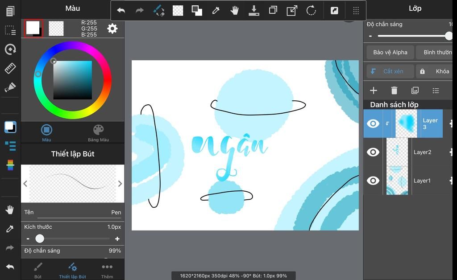Select the Layer2 name text
This screenshot has height=280, width=457.
tap(422, 152)
